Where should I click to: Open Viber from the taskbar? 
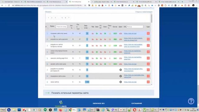point(114,110)
